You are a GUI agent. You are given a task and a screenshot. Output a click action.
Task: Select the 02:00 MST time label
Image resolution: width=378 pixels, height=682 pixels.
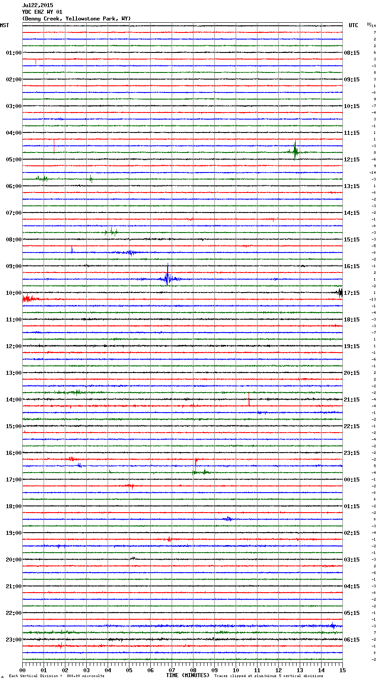pyautogui.click(x=14, y=80)
